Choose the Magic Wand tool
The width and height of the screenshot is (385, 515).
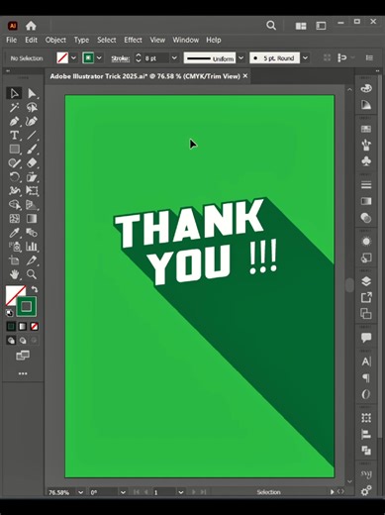pyautogui.click(x=14, y=108)
